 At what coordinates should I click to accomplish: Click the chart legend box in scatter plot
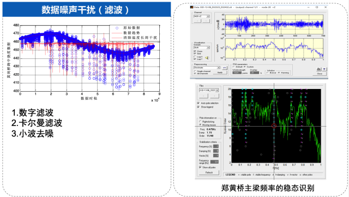[135, 33]
